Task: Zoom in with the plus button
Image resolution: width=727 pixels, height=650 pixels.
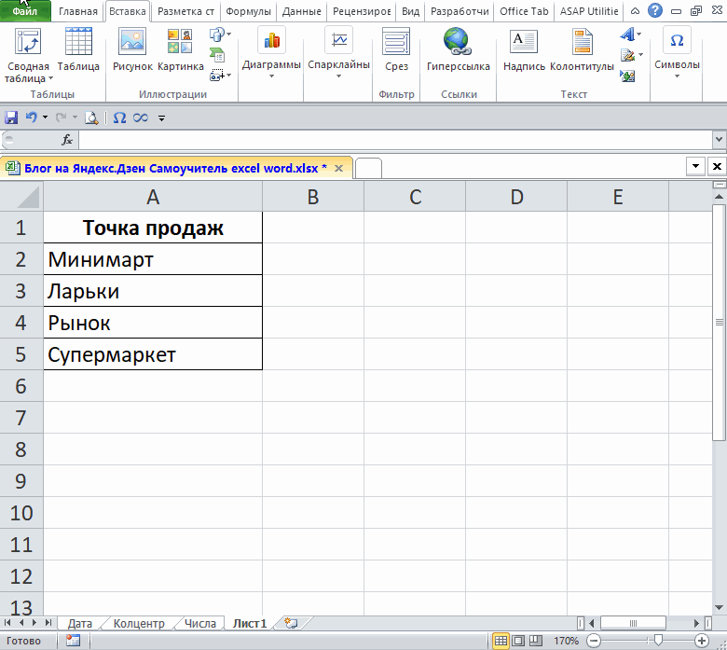Action: click(702, 641)
